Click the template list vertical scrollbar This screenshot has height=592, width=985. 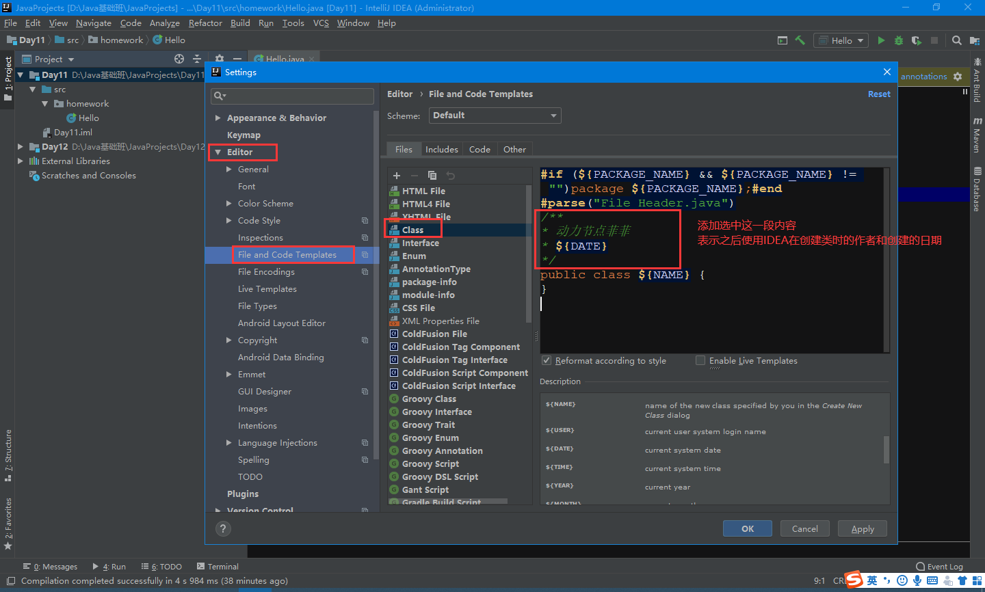[528, 253]
